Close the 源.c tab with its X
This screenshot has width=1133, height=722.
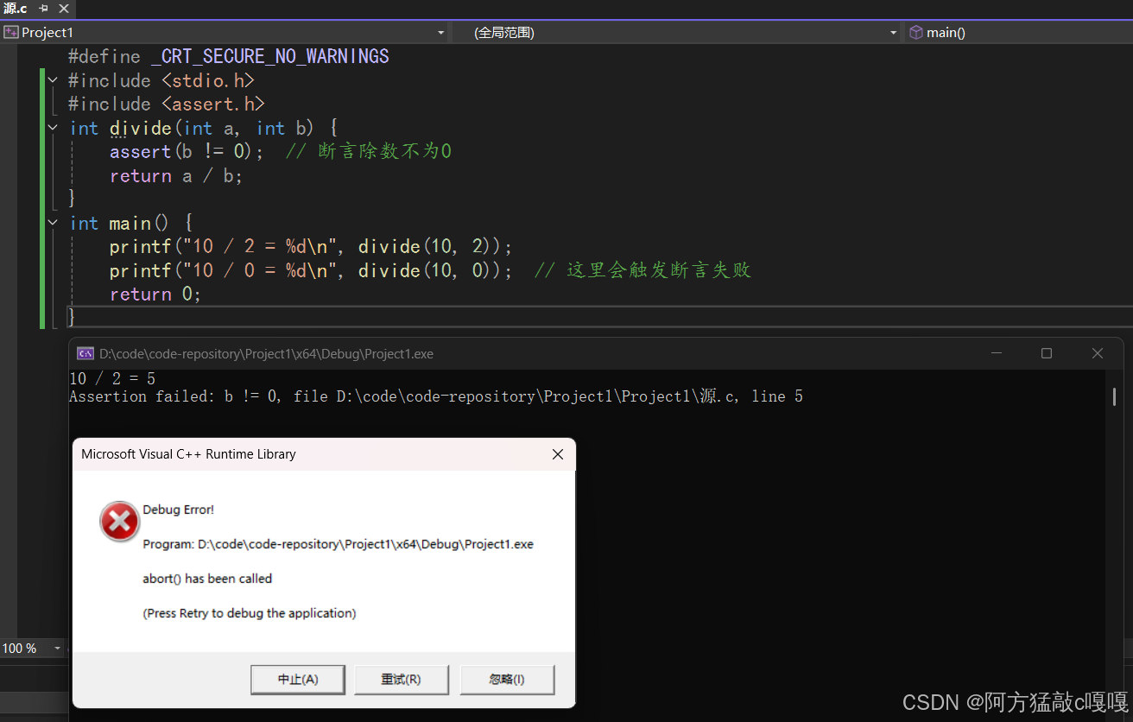[63, 9]
